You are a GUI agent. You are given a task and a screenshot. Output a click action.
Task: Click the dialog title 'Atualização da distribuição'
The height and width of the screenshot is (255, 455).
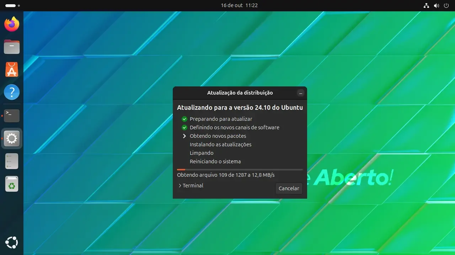(x=240, y=93)
